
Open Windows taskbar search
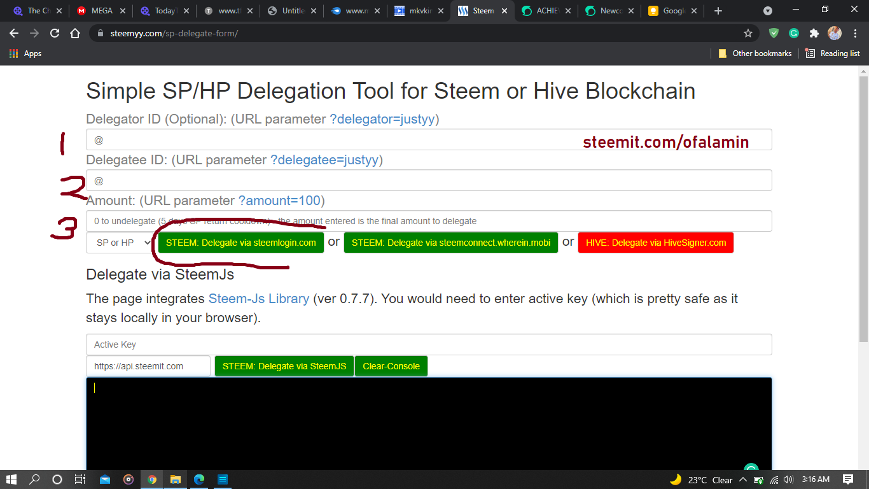coord(34,479)
